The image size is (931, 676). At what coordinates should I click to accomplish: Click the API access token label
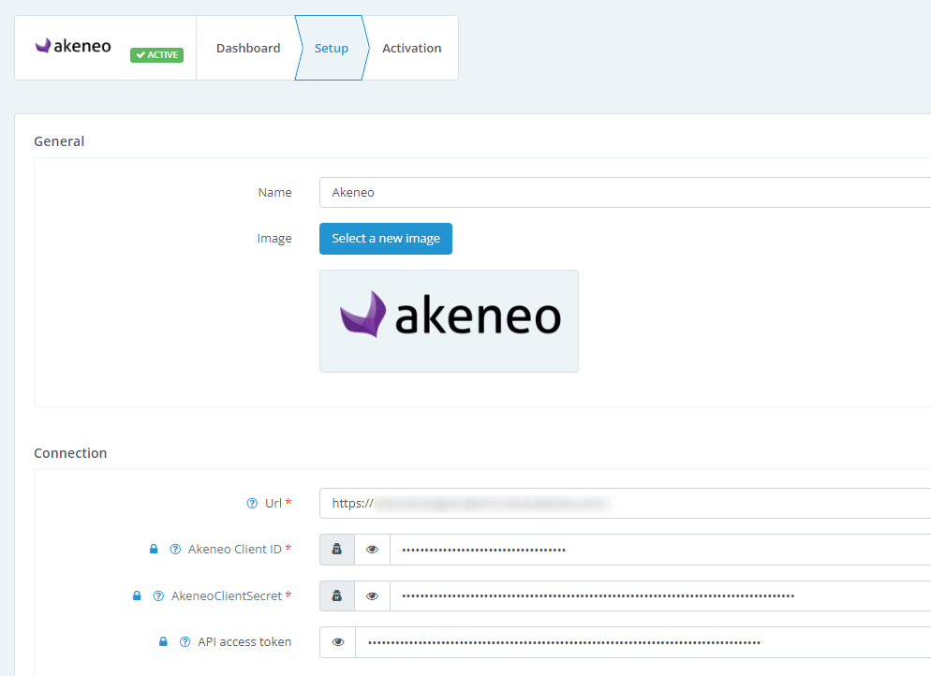244,641
